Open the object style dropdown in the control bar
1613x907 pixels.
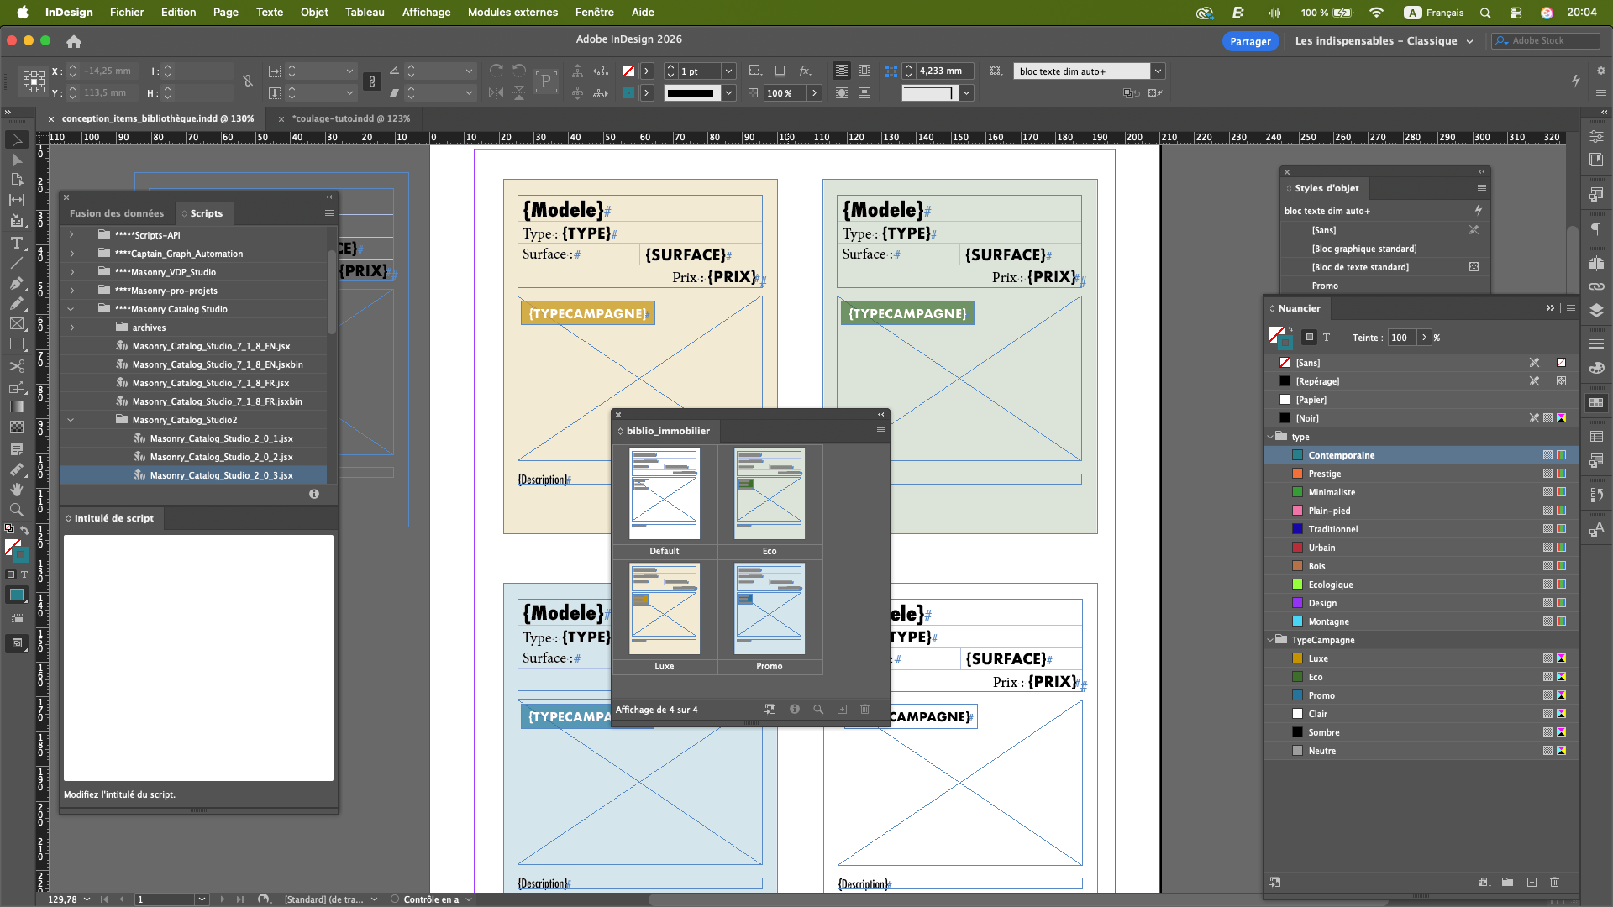[1158, 71]
